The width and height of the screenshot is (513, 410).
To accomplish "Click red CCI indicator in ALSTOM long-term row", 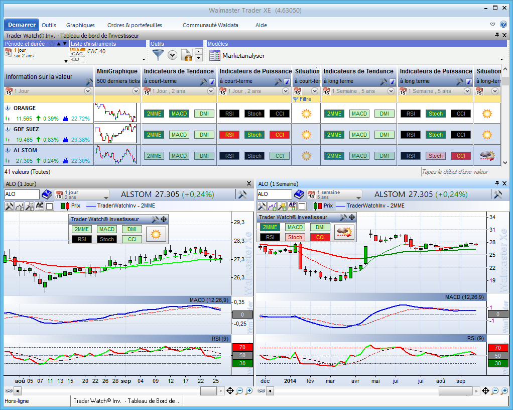I will 461,156.
